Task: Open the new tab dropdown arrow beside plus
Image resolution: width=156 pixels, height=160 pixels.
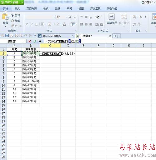Action: [x=119, y=36]
